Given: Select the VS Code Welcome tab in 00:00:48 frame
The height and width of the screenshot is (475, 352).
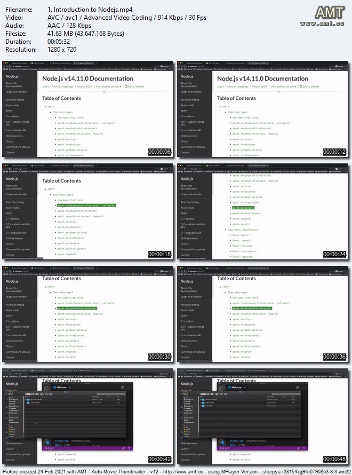Looking at the screenshot, I should [236, 387].
